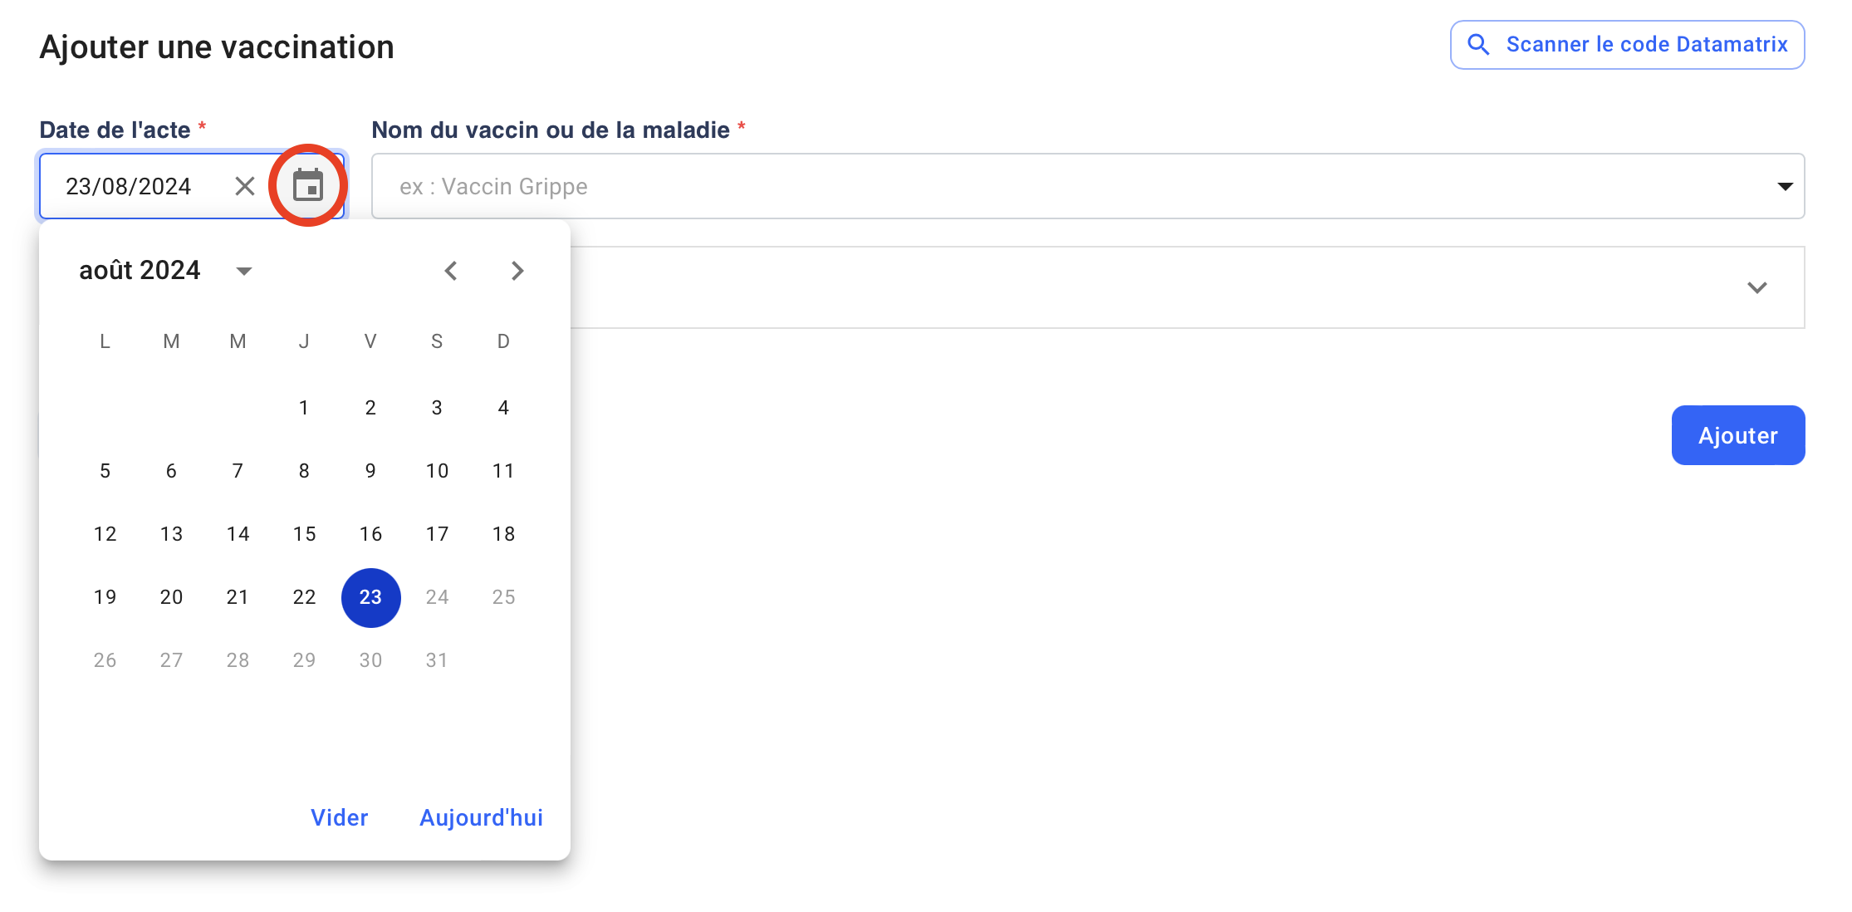Select day 9 in the calendar
Viewport: 1852px width, 912px height.
[x=370, y=471]
